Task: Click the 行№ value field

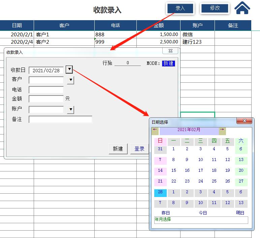Action: coord(128,63)
